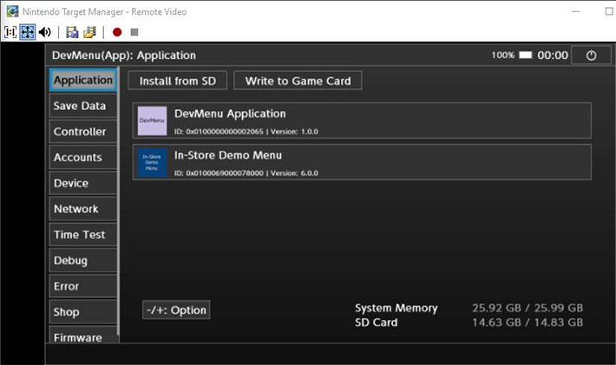
Task: Click the 1:1 actual size toolbar icon
Action: tap(10, 32)
